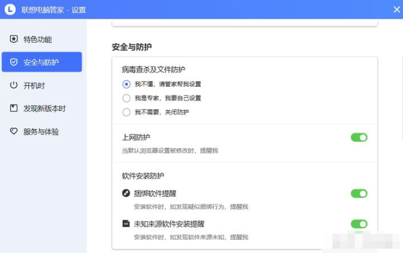The height and width of the screenshot is (253, 403).
Task: Switch to 服务与体验 section
Action: [x=42, y=131]
